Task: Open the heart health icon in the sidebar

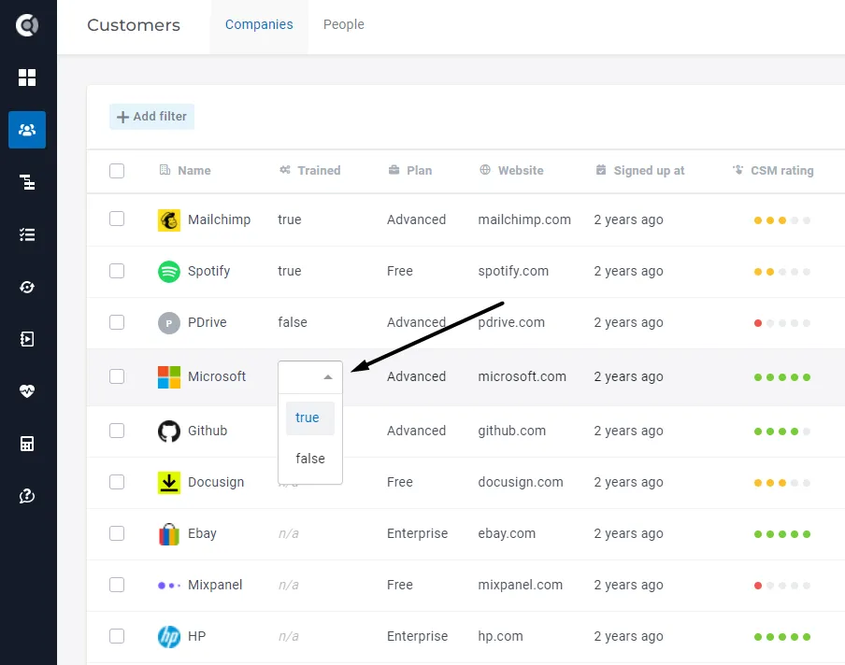Action: click(27, 391)
